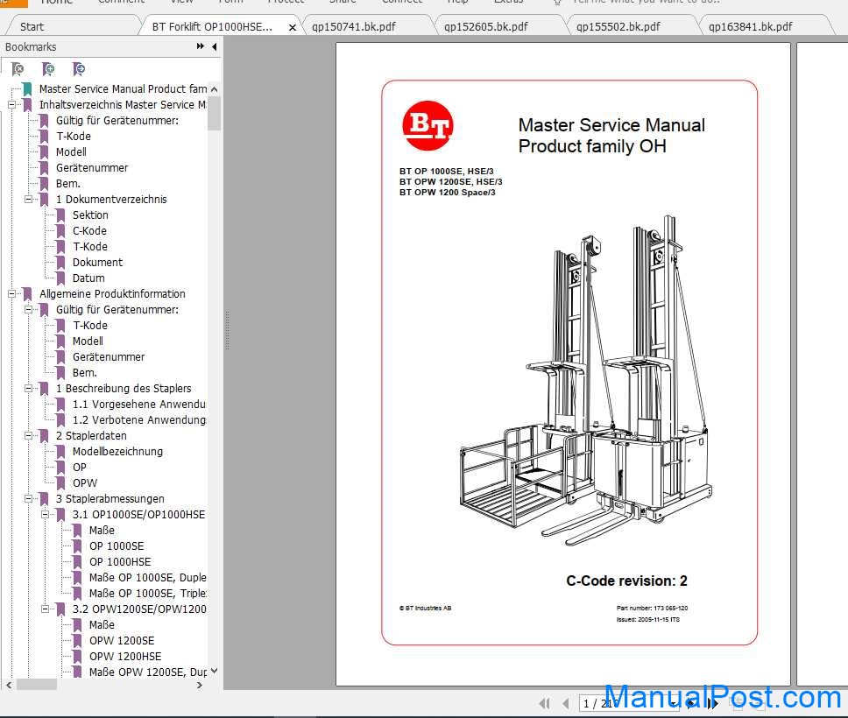Viewport: 848px width, 718px height.
Task: Click the horizontal scroll left arrow in bookmarks
Action: pyautogui.click(x=9, y=685)
